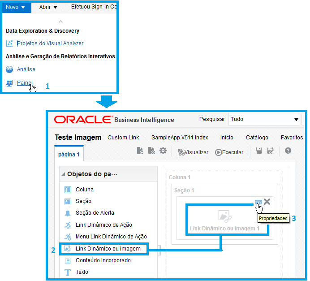310x281 pixels.
Task: Select the Seção object
Action: coord(83,201)
